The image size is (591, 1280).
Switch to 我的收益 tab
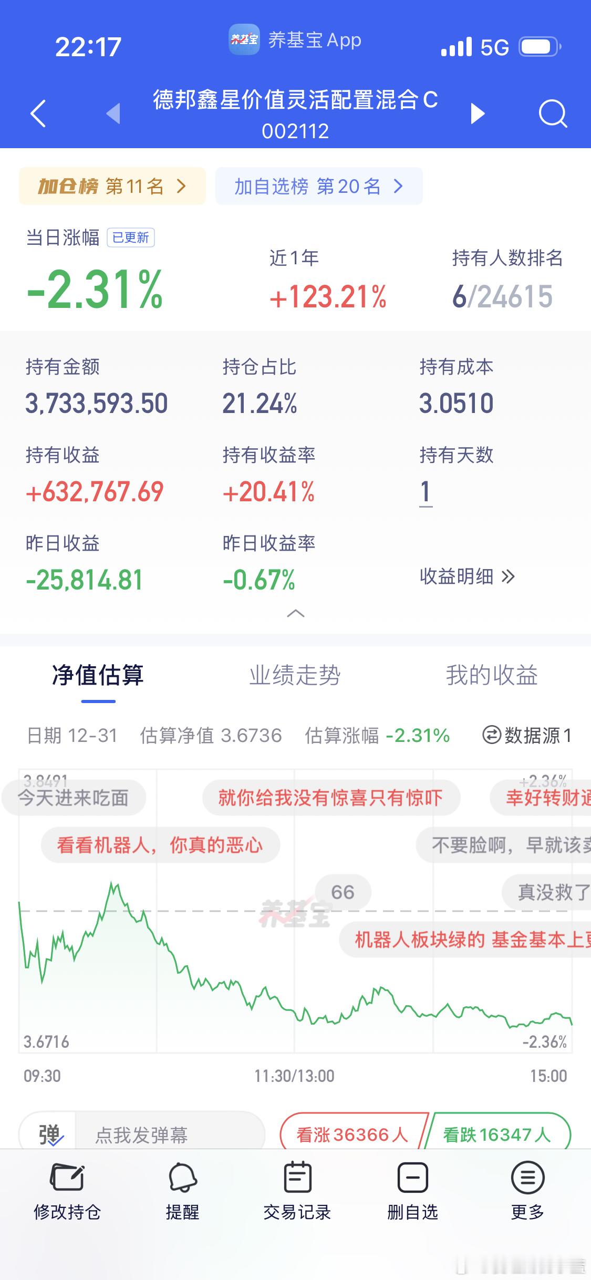[x=492, y=675]
